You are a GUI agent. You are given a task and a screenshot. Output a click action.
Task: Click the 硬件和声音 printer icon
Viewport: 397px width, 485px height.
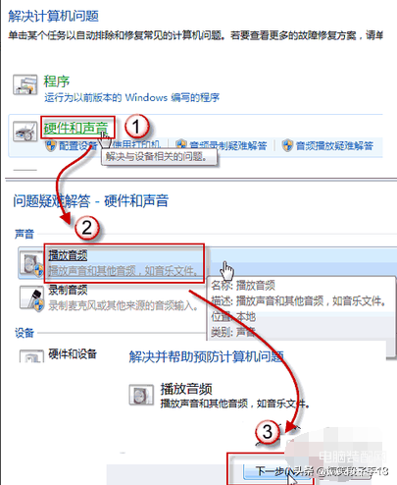pos(25,132)
